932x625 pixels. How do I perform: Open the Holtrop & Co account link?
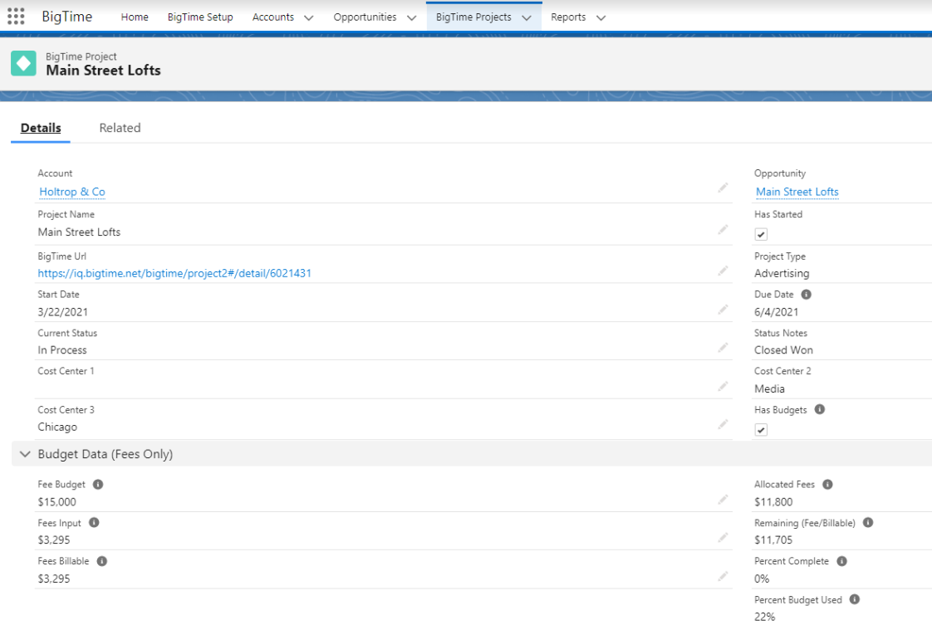[72, 192]
